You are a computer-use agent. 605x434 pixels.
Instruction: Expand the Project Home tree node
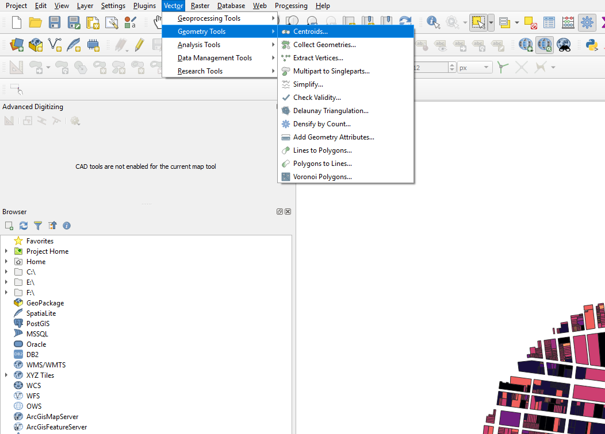coord(6,251)
